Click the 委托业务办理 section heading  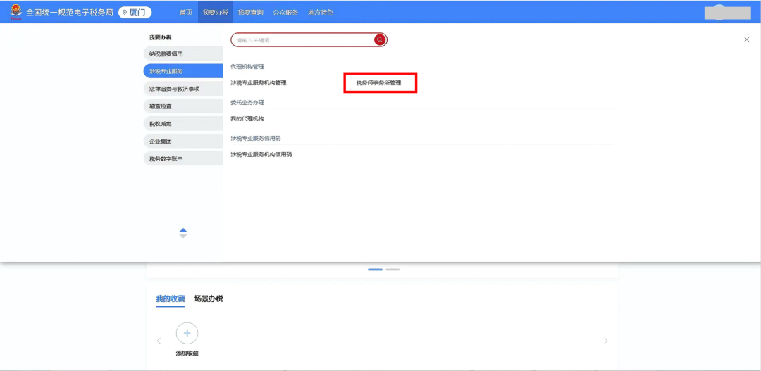pos(247,102)
